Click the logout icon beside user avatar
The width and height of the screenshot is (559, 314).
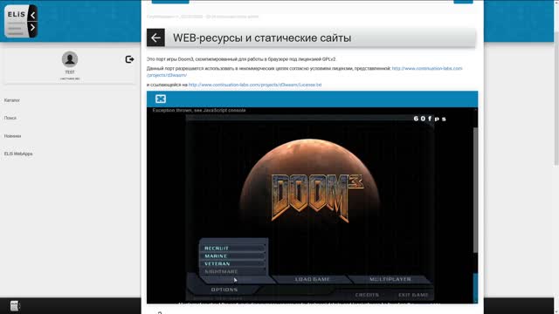pyautogui.click(x=129, y=59)
